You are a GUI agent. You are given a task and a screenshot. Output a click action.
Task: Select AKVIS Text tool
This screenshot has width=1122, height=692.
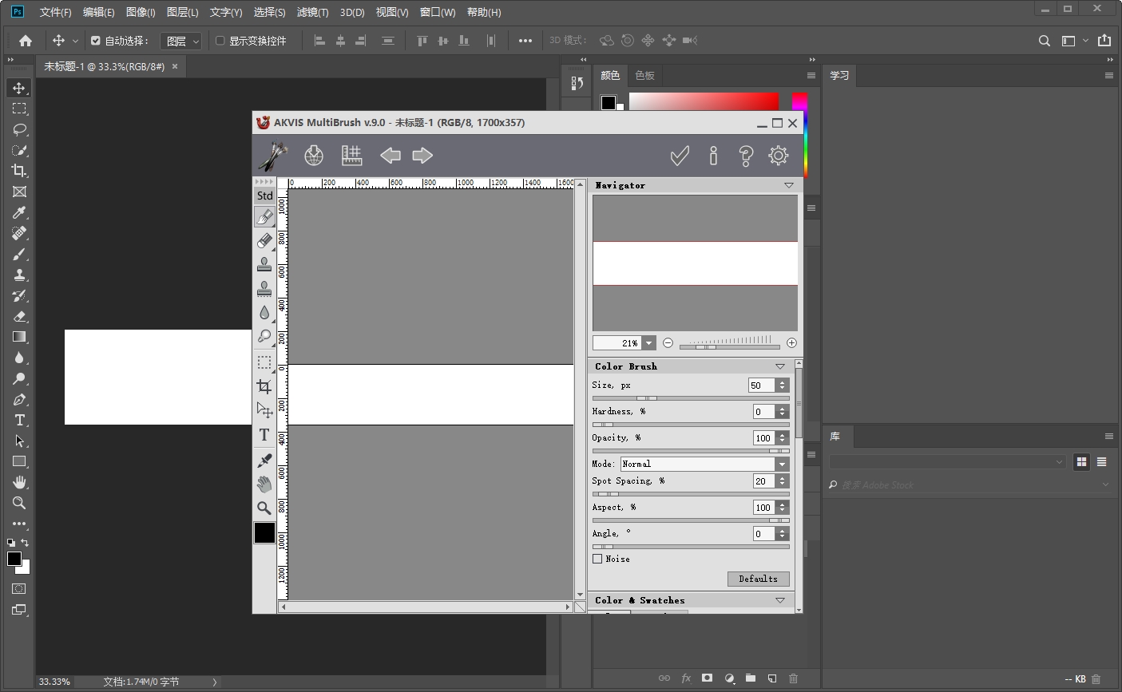point(264,435)
